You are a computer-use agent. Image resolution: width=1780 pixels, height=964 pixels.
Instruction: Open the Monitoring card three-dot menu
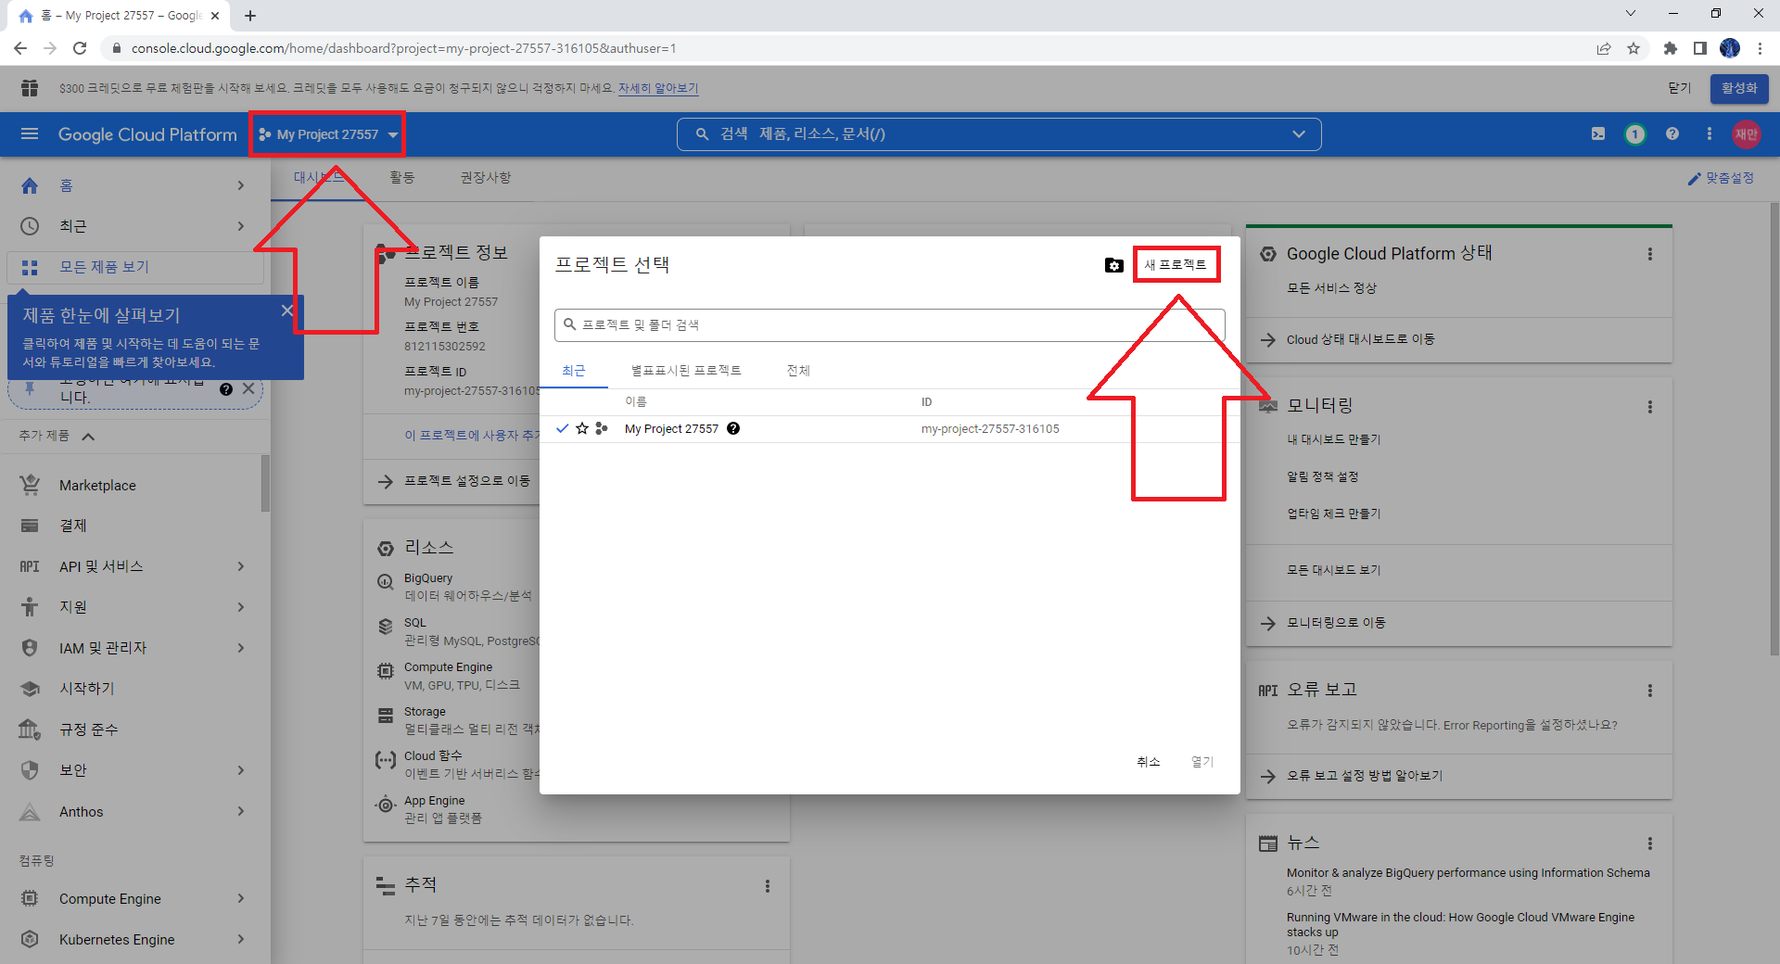(x=1650, y=407)
